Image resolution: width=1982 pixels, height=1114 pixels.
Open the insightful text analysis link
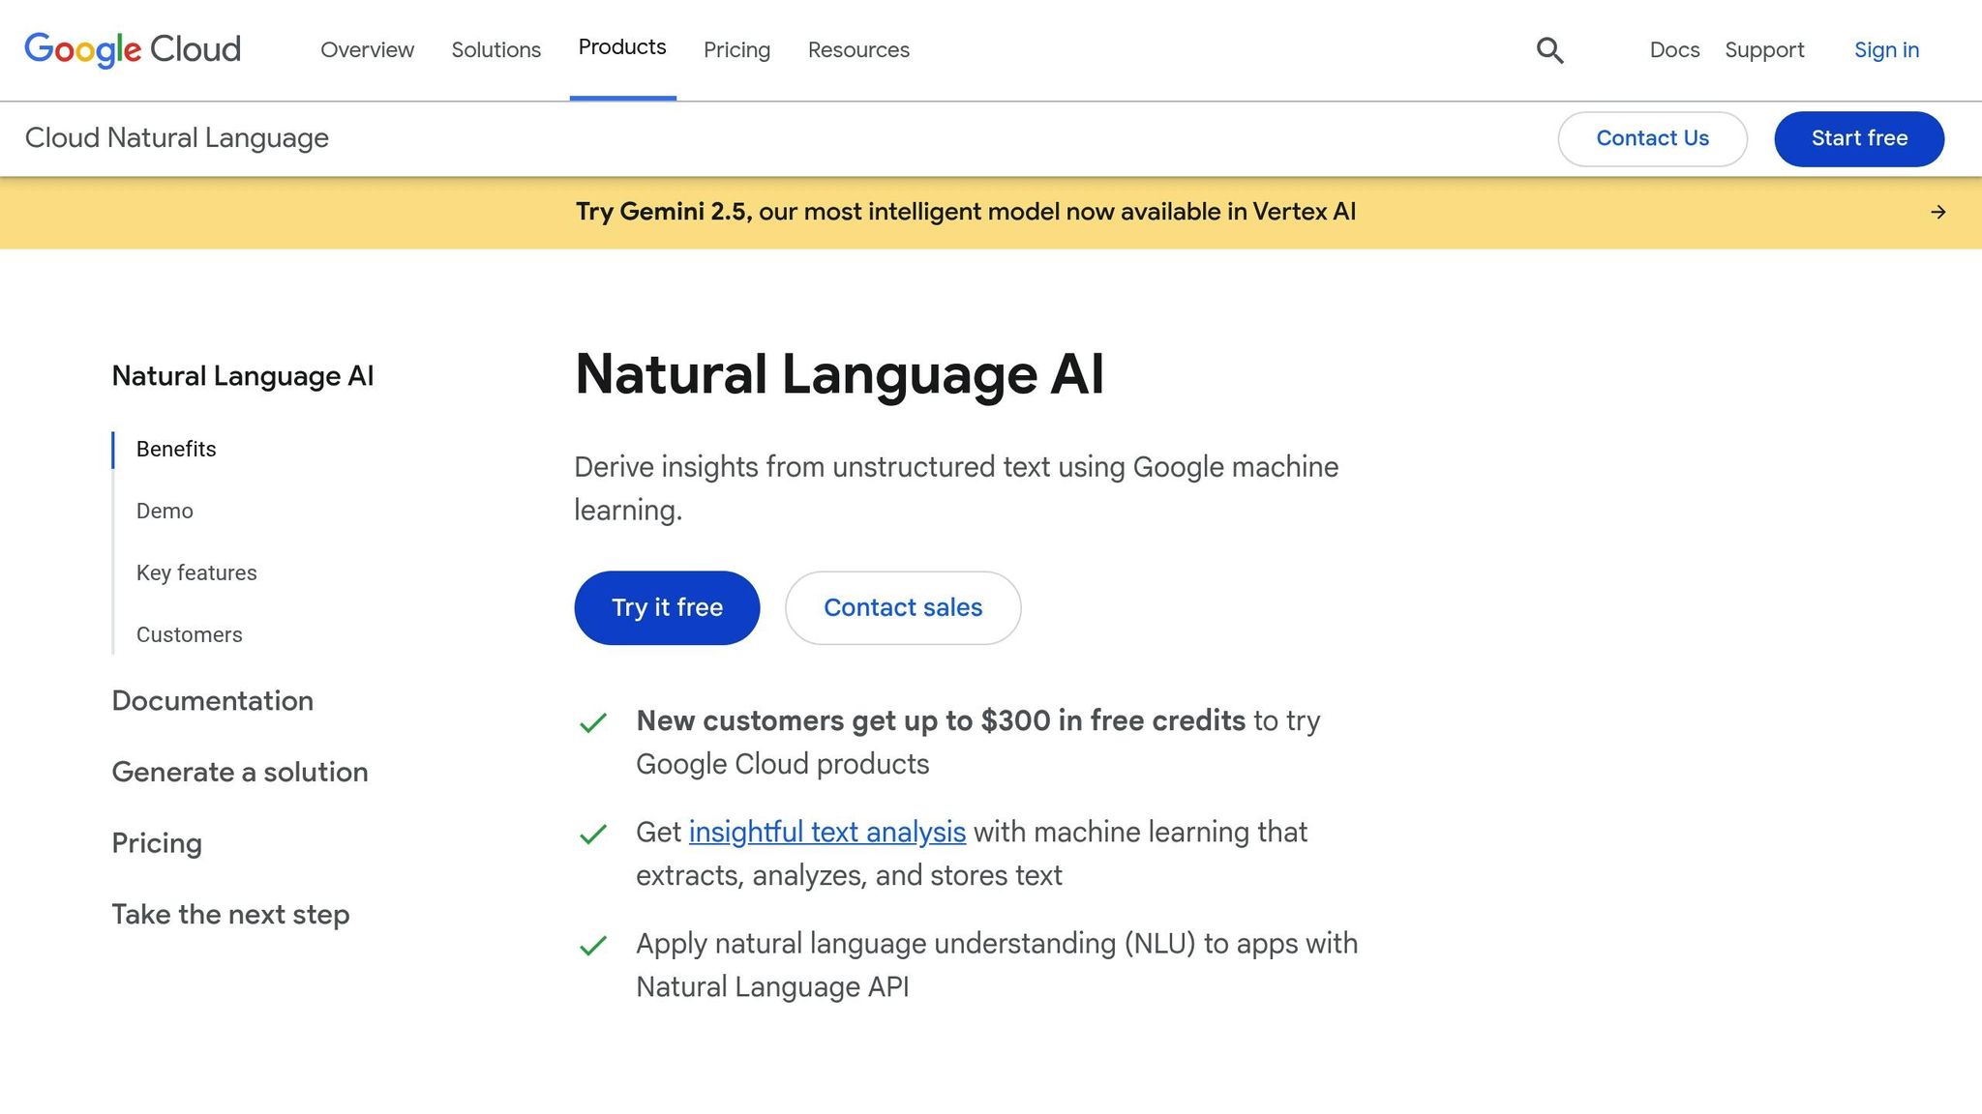[827, 832]
